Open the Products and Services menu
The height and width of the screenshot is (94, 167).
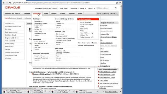(x=13, y=14)
